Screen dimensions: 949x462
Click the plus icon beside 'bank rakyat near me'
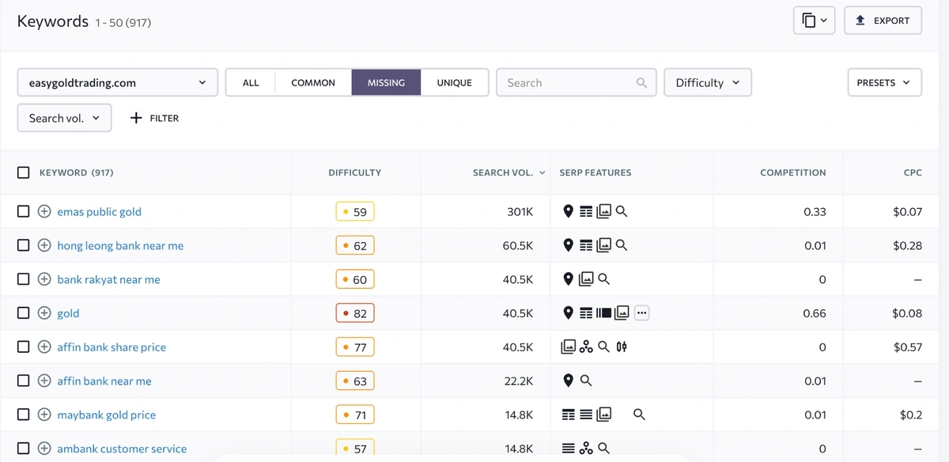coord(44,279)
